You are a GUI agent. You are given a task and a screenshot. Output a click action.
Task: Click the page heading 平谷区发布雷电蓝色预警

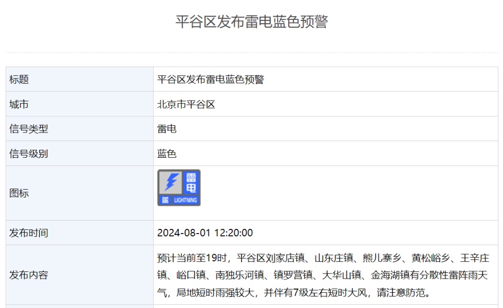pos(251,22)
